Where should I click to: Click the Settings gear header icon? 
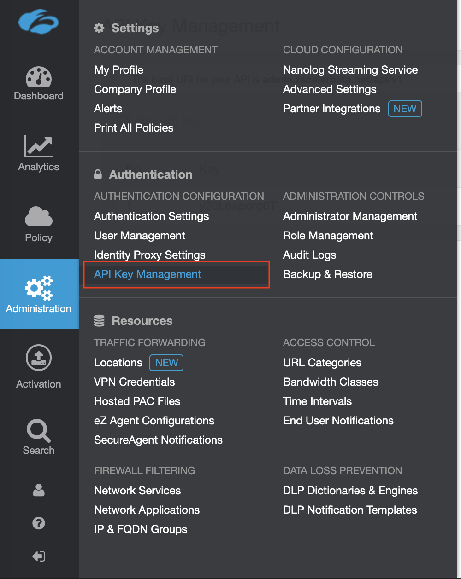coord(99,28)
